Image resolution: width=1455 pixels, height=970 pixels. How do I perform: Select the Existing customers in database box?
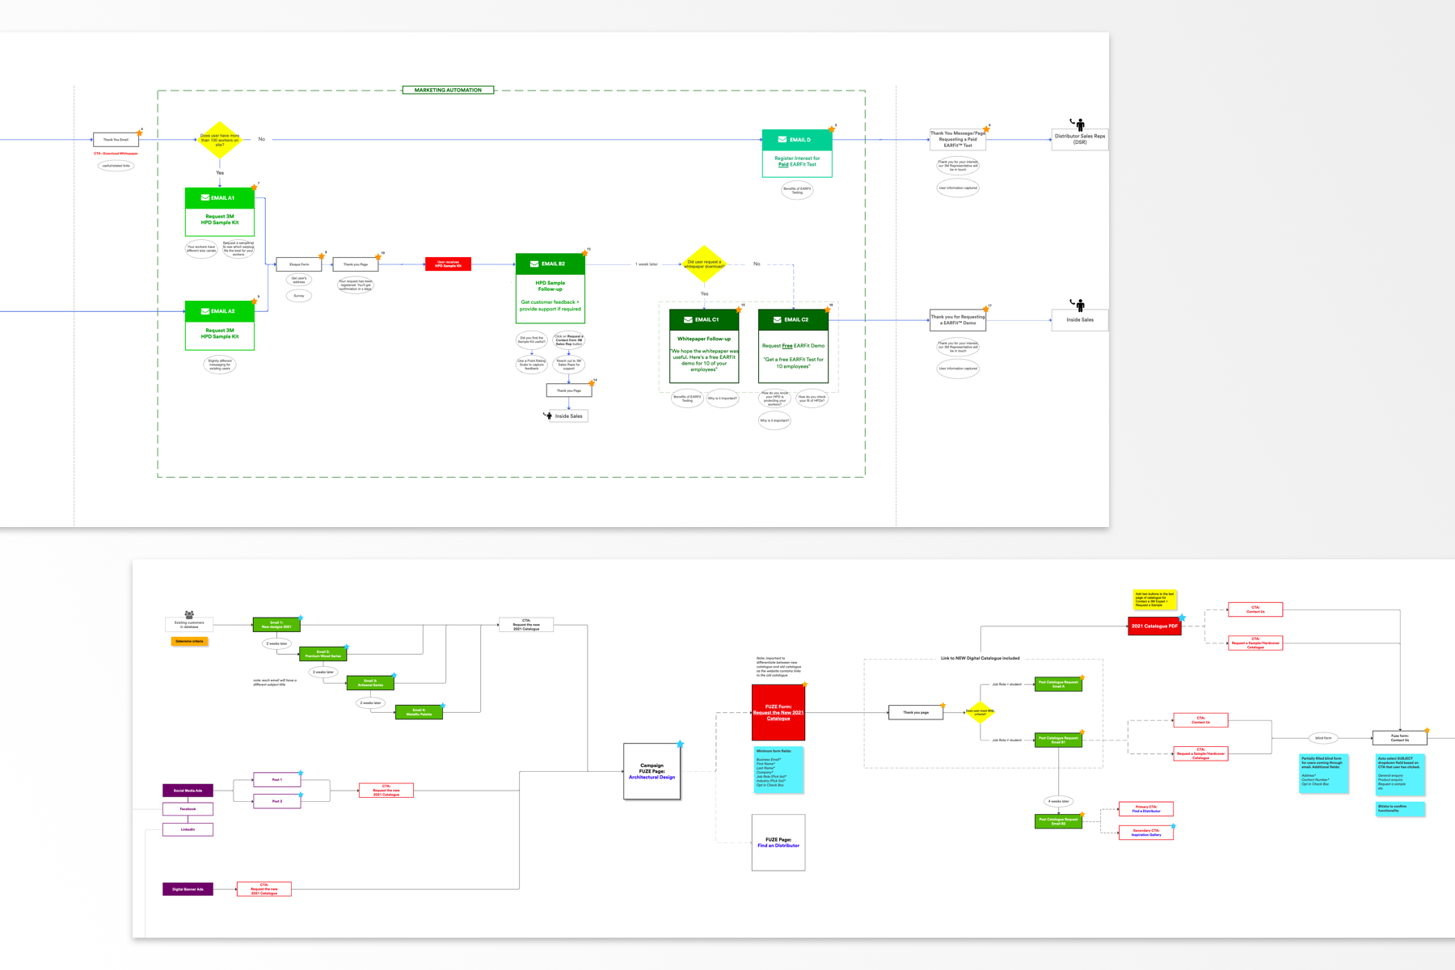[x=189, y=624]
